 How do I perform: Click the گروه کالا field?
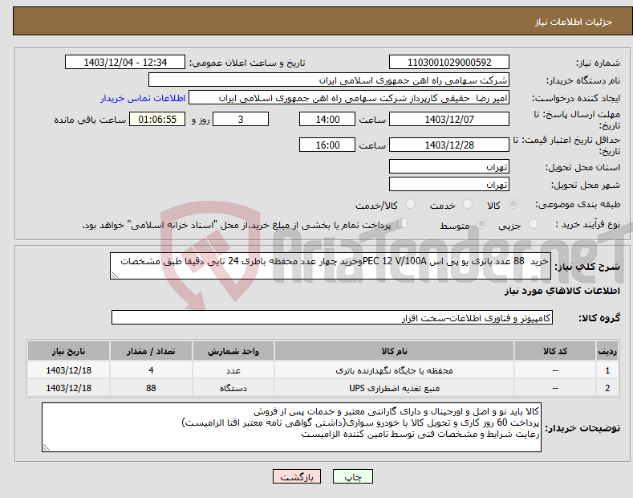click(x=332, y=318)
